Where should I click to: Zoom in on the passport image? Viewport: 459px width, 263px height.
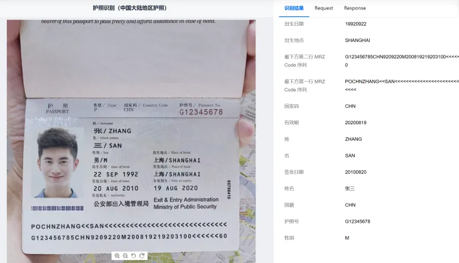coord(117,255)
